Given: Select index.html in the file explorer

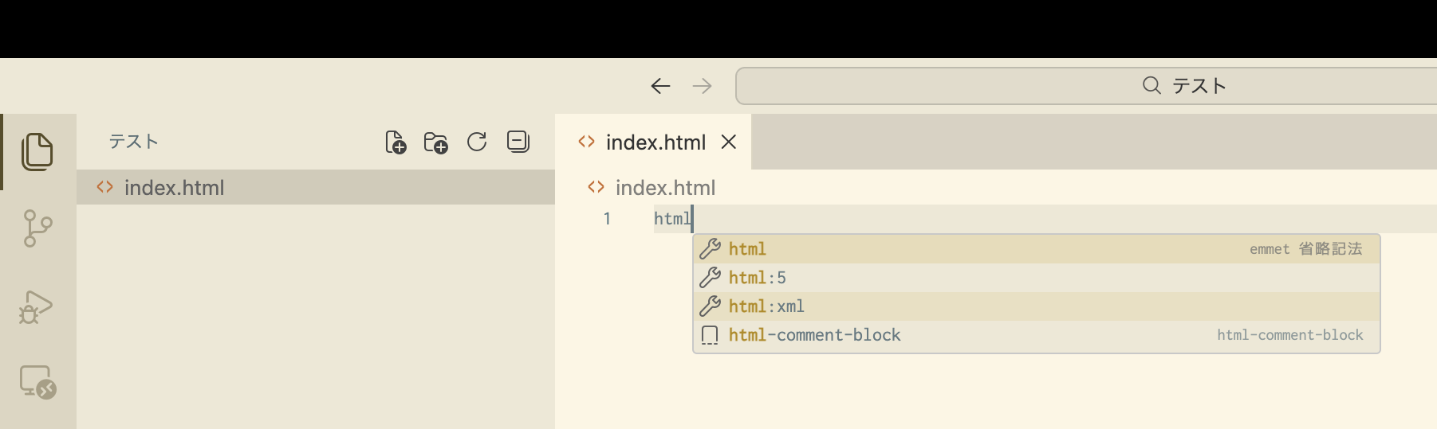Looking at the screenshot, I should tap(174, 188).
